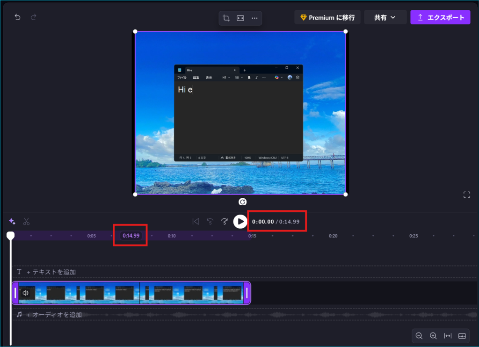Click the undo arrow icon
The width and height of the screenshot is (479, 347).
pos(17,17)
